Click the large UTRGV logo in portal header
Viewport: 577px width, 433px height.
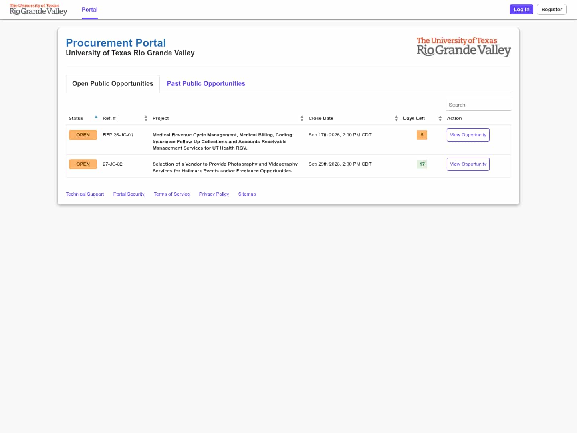[x=464, y=47]
